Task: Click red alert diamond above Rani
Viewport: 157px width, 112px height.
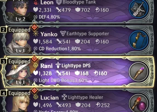Action: click(35, 59)
